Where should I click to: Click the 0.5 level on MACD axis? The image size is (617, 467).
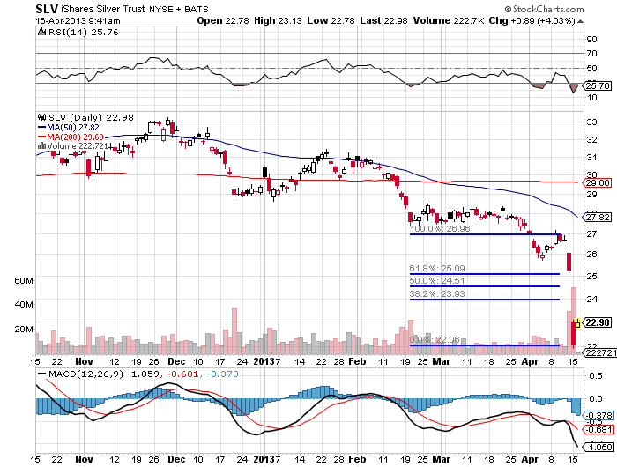(596, 375)
